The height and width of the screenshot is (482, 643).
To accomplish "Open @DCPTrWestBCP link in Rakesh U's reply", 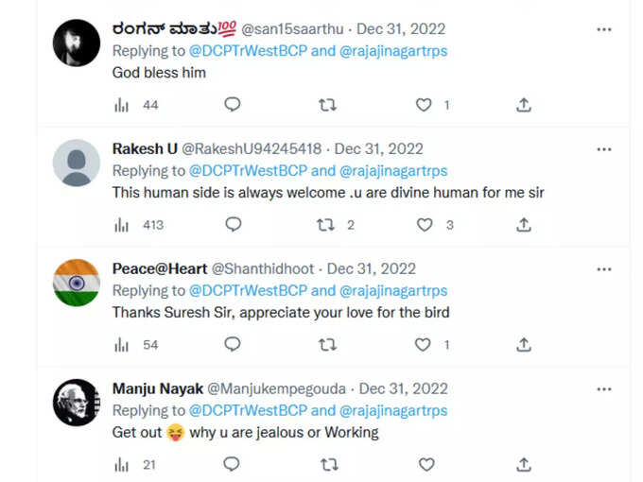I will click(248, 170).
